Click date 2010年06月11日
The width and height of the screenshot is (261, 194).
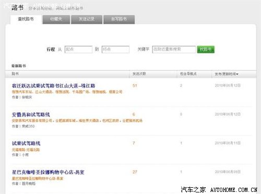(x=228, y=143)
